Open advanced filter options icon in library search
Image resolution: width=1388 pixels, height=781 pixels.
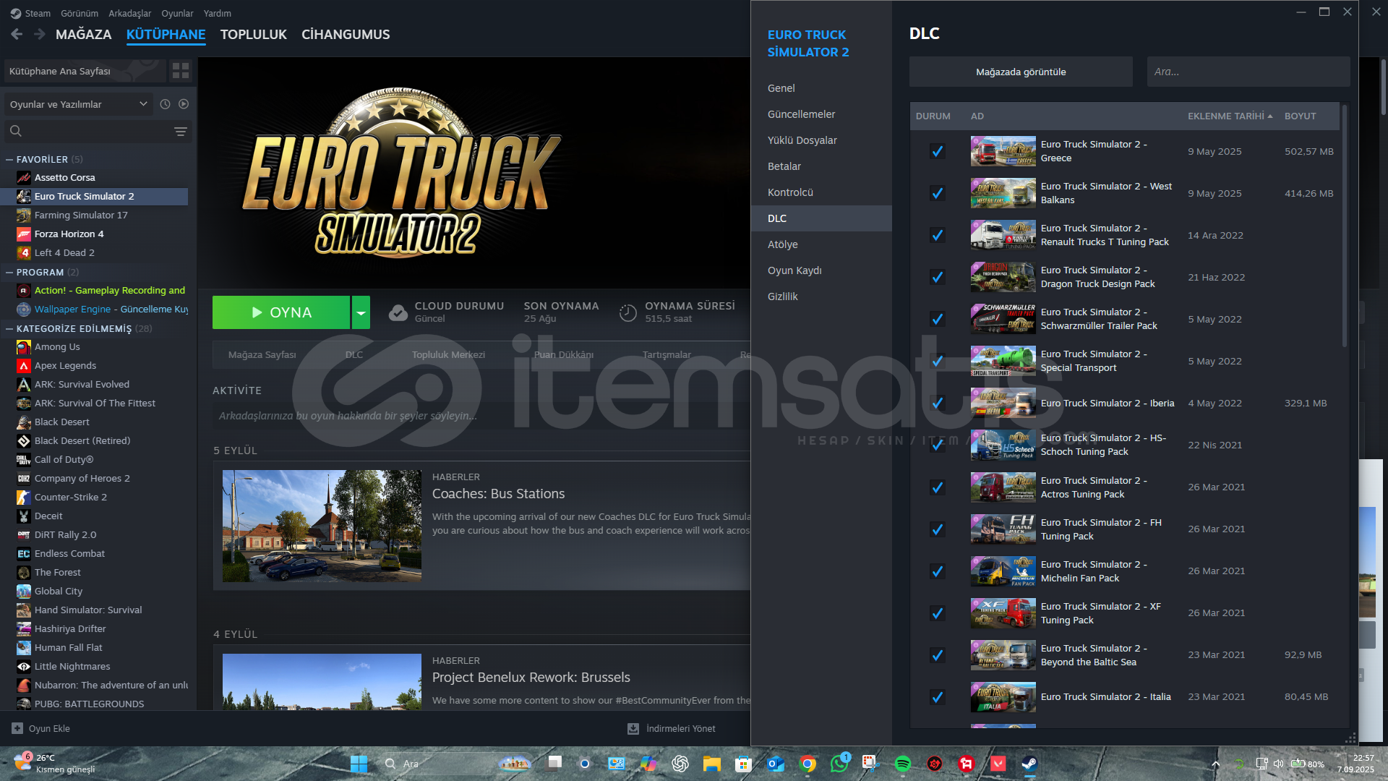point(181,132)
